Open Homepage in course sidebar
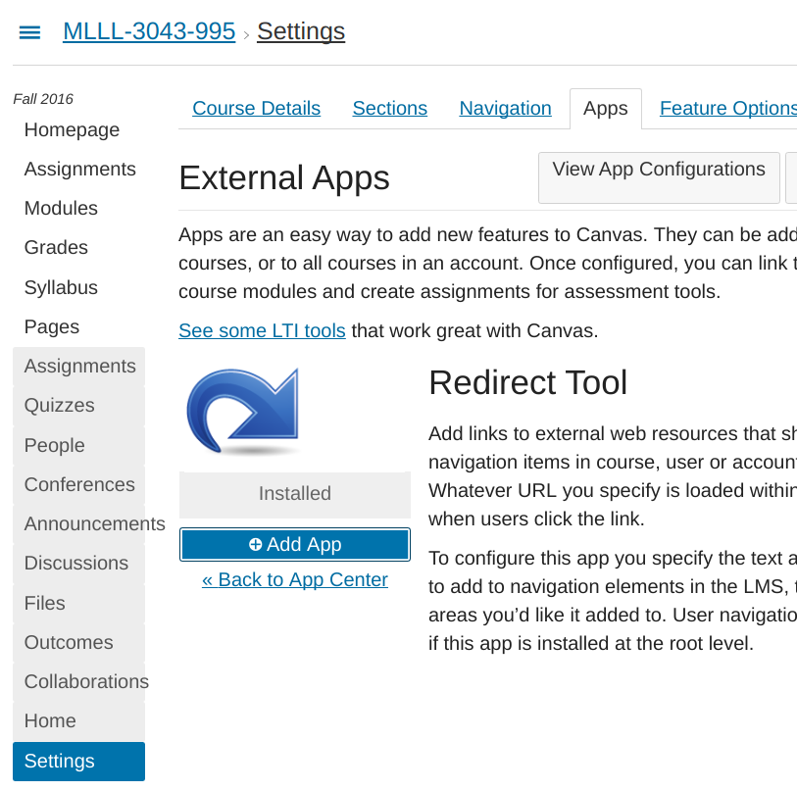 72,129
